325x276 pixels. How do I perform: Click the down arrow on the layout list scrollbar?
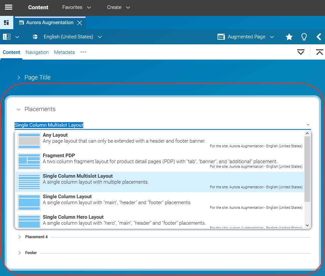click(x=307, y=225)
